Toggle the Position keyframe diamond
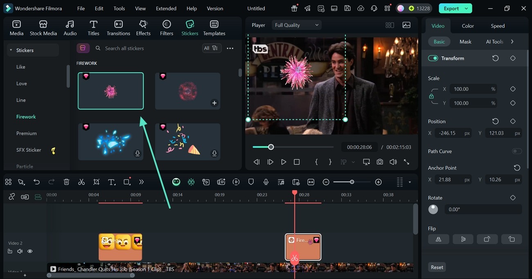This screenshot has height=279, width=532. (513, 121)
